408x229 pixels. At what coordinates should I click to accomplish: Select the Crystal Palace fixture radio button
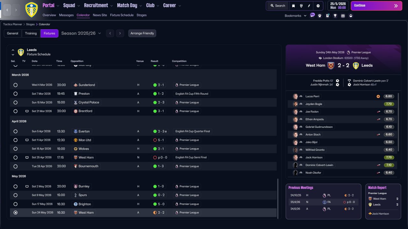tap(15, 102)
